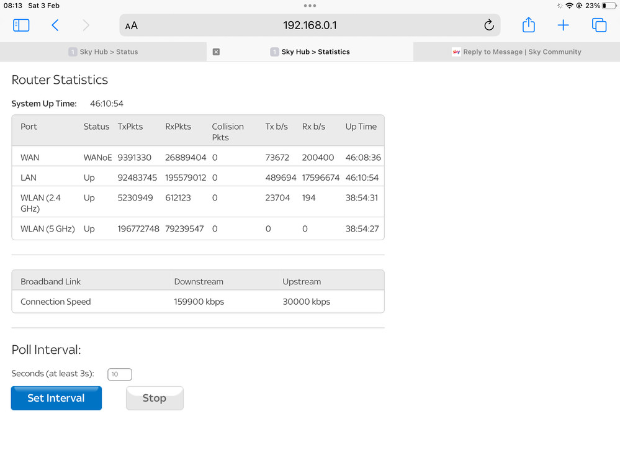This screenshot has width=620, height=465.
Task: Tap the forward navigation arrow
Action: [86, 25]
